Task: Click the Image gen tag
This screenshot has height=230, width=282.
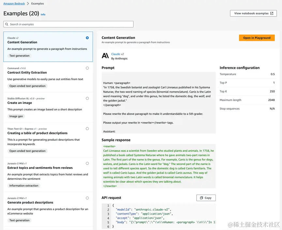Action: 16,116
